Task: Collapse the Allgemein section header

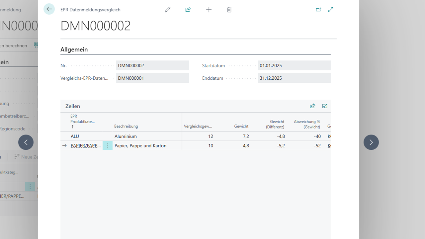Action: (74, 49)
